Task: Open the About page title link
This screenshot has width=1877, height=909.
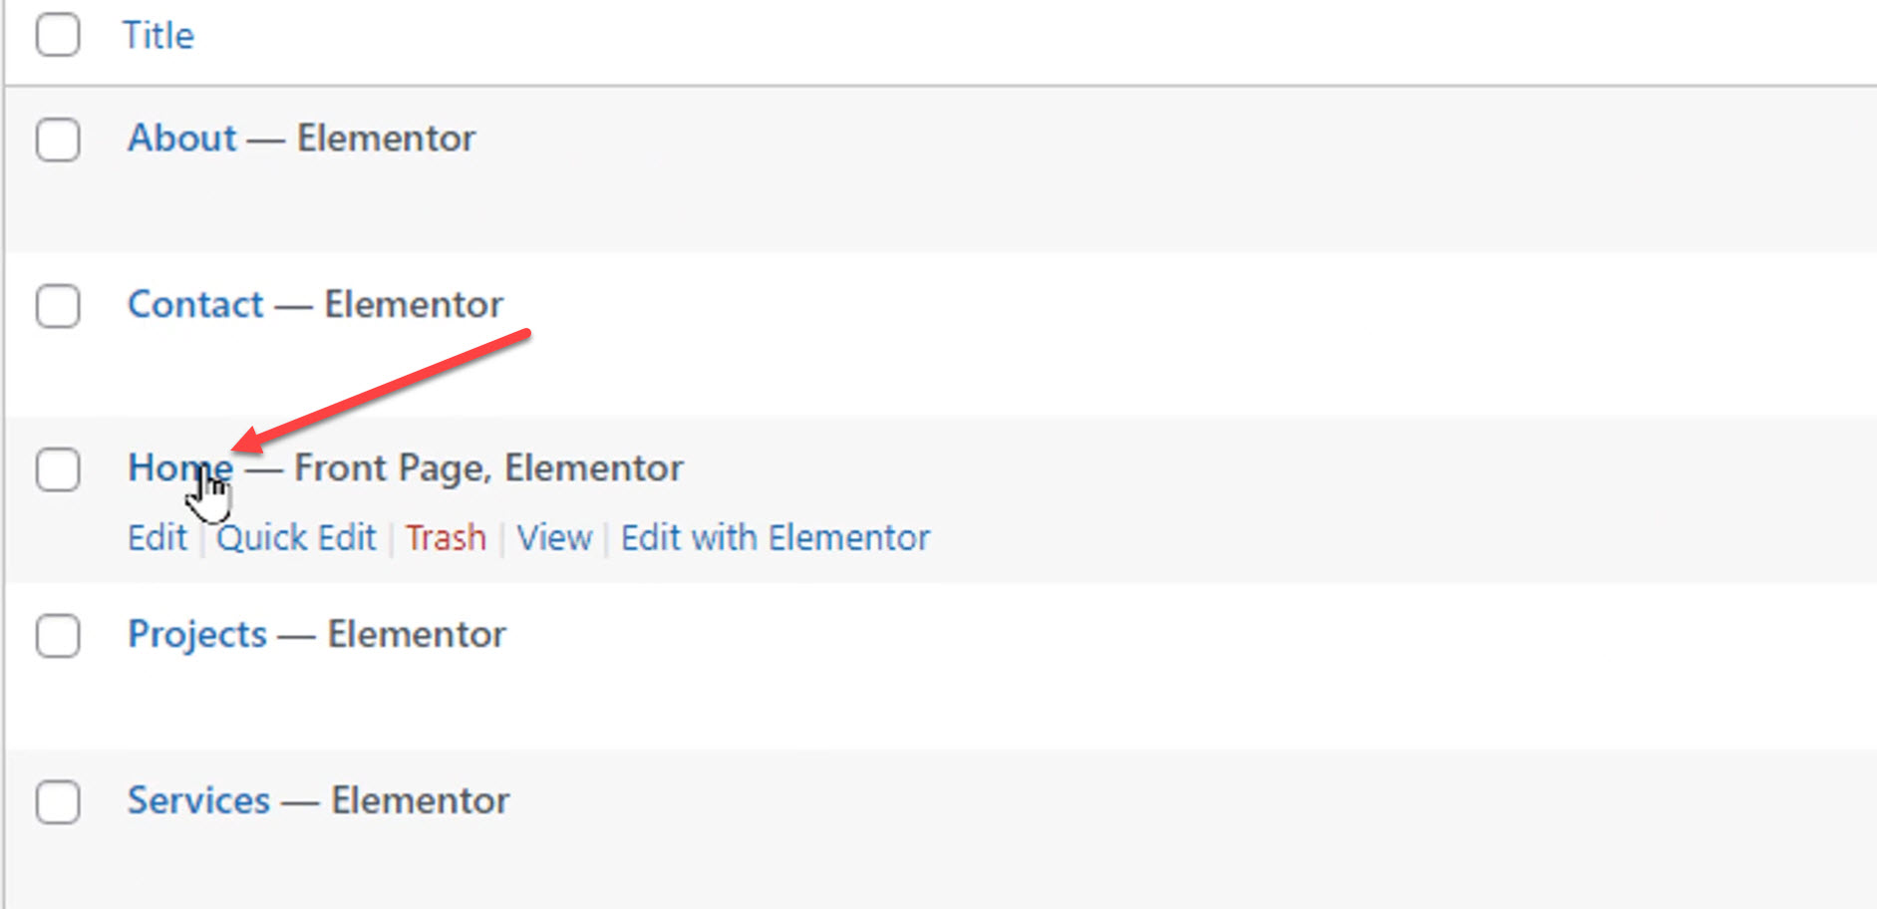Action: tap(182, 138)
